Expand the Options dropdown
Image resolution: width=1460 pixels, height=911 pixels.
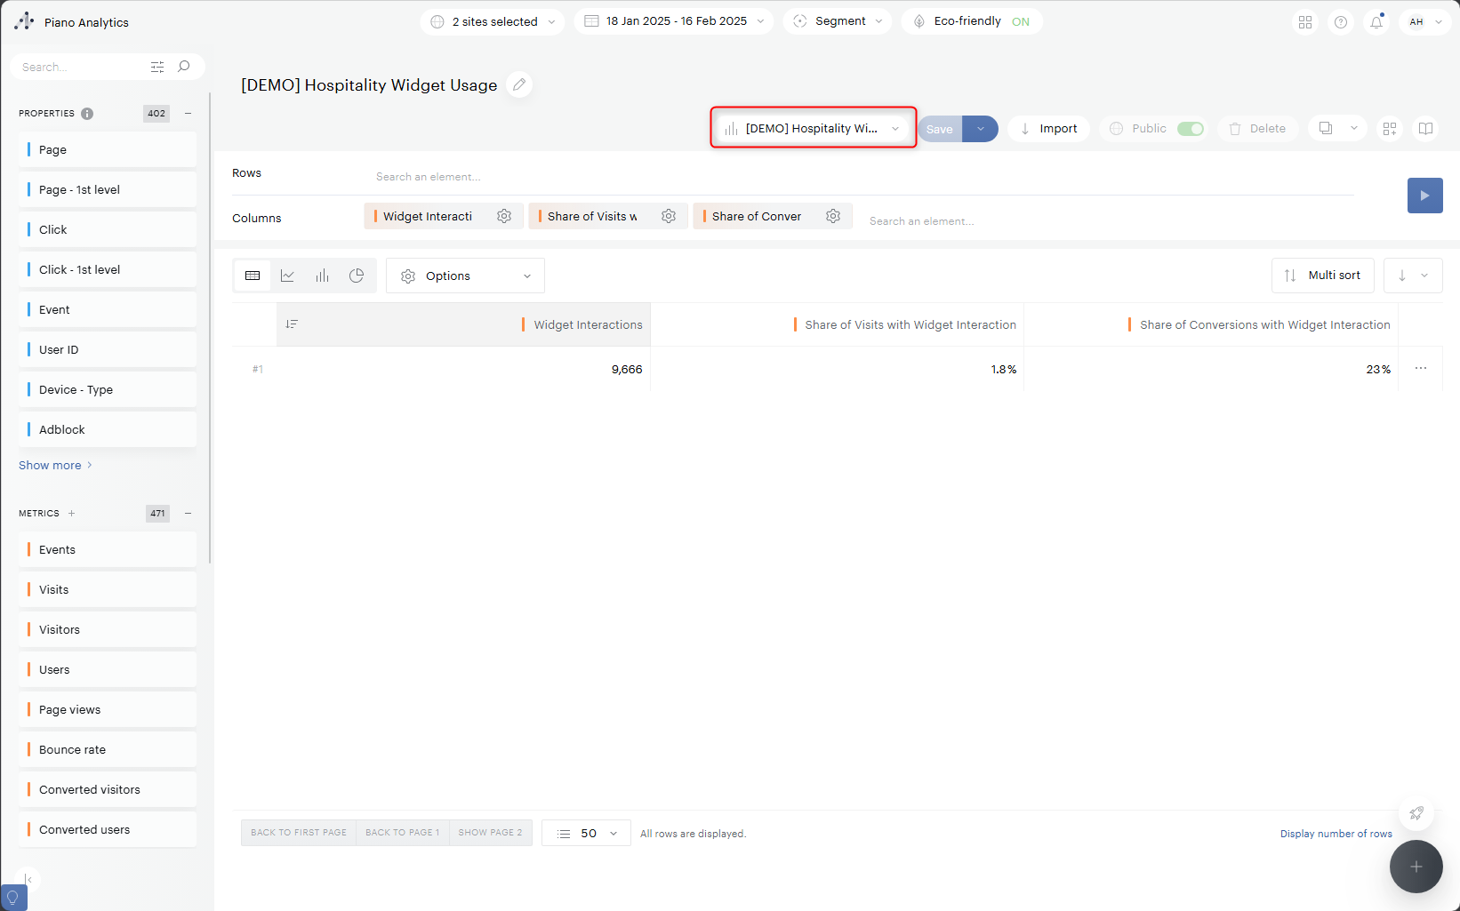465,276
